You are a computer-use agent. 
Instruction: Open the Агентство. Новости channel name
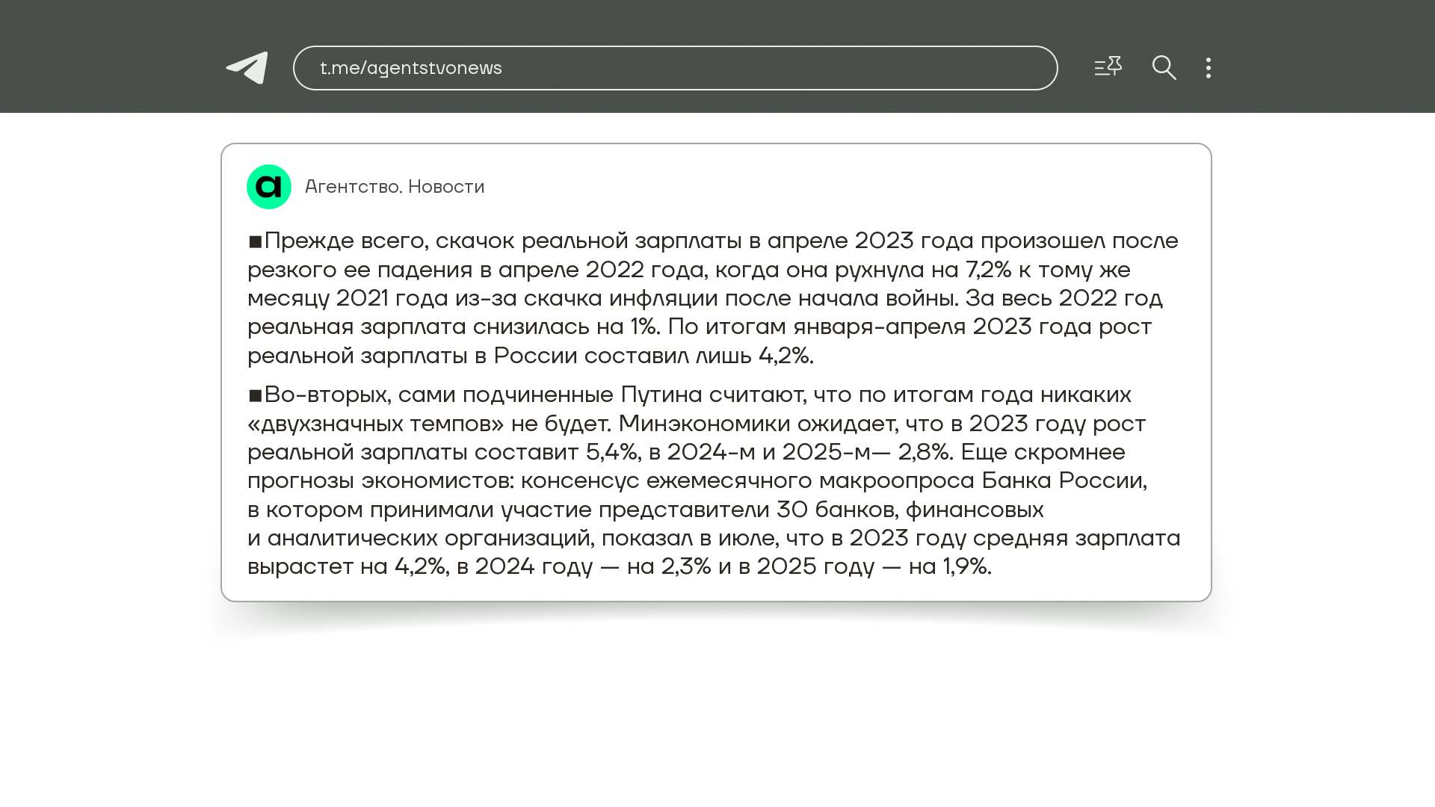[x=395, y=187]
